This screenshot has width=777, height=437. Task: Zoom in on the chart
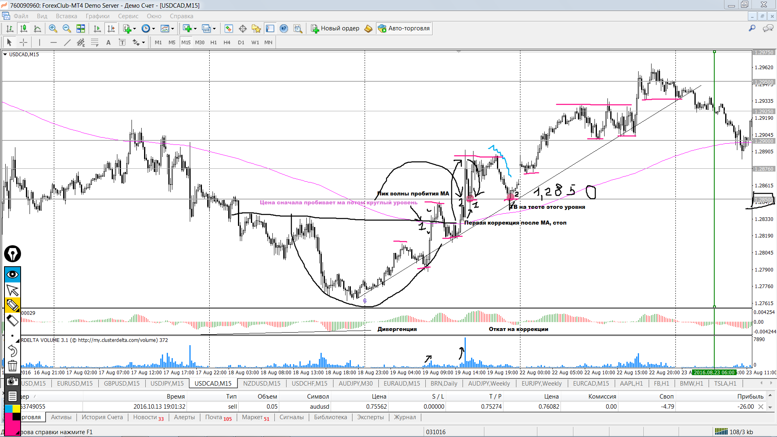click(53, 28)
